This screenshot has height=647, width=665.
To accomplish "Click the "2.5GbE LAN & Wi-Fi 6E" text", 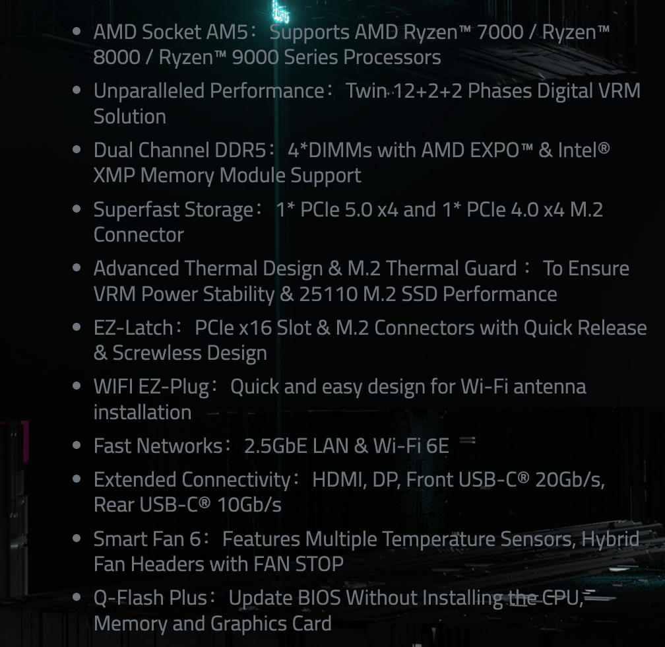I will (x=346, y=446).
